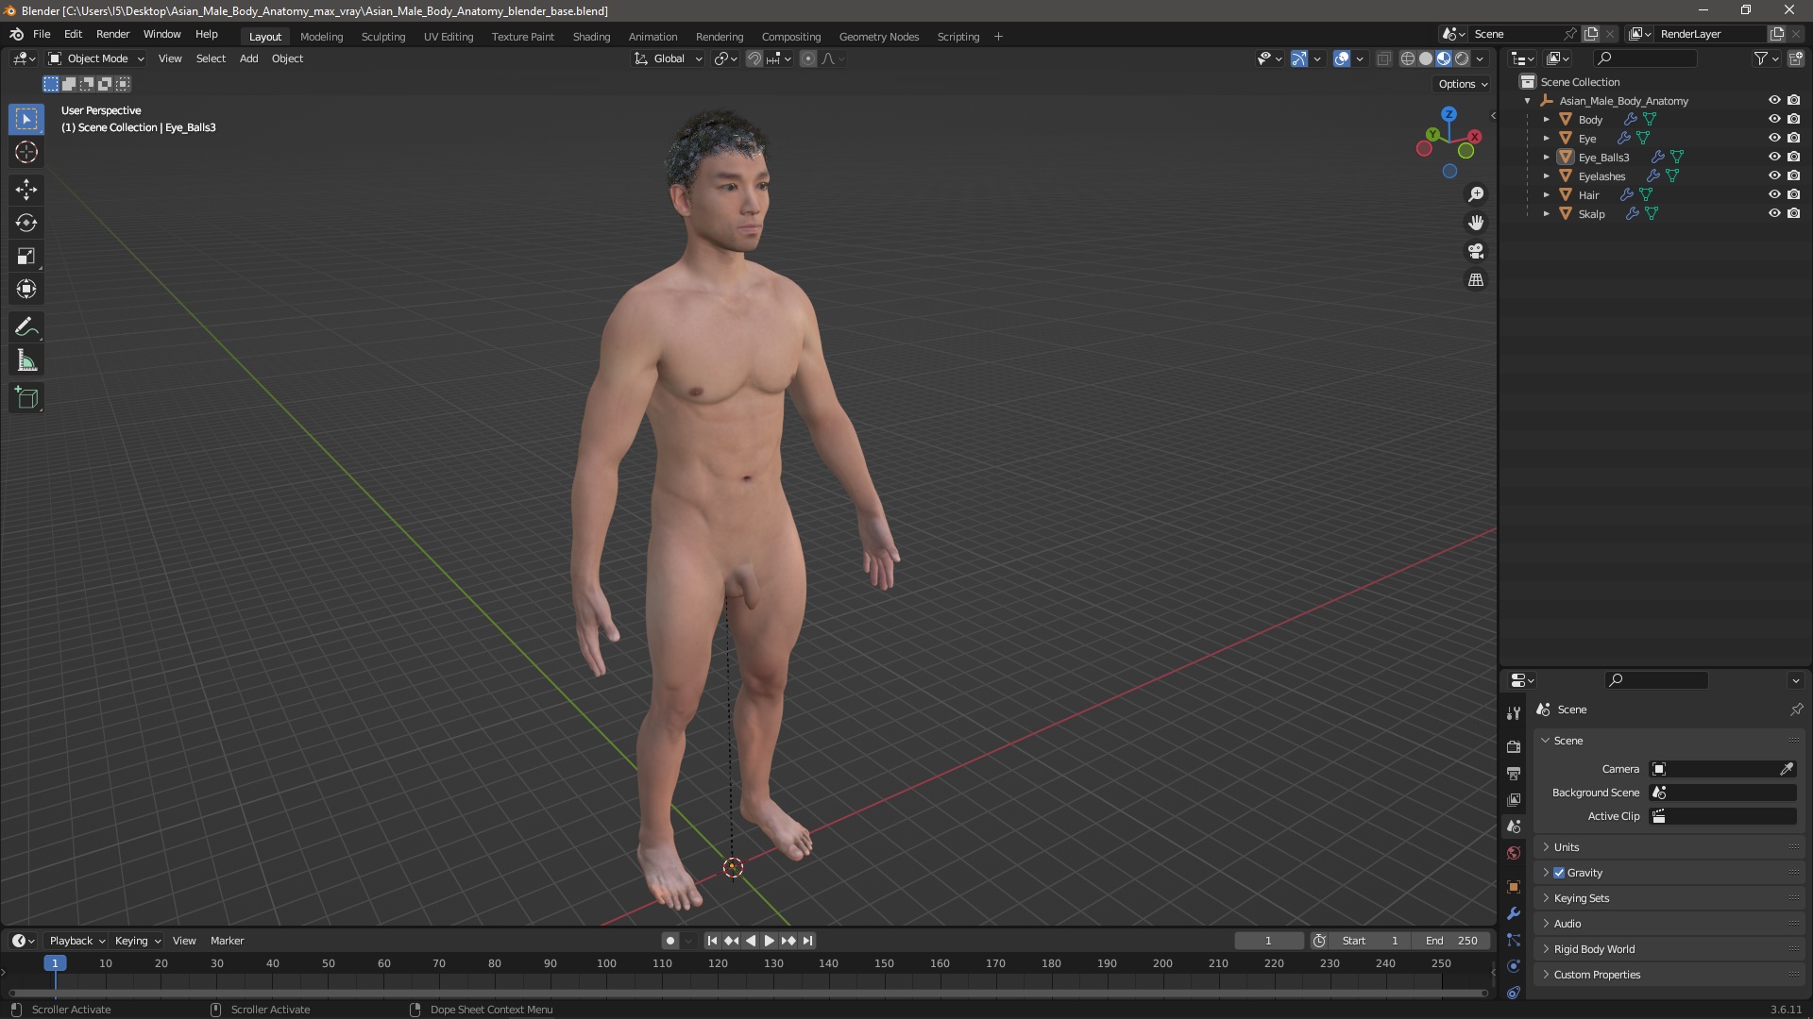Click the eyedropper next to Camera field
The height and width of the screenshot is (1019, 1813).
[x=1787, y=769]
